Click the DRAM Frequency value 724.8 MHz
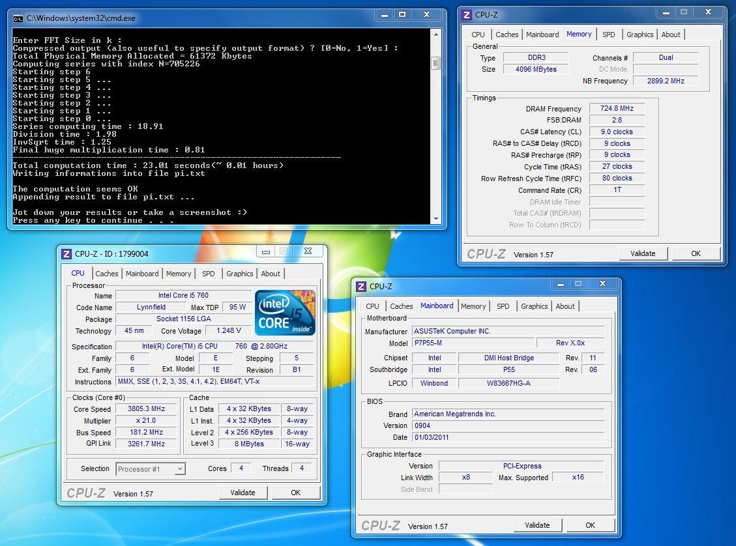Viewport: 736px width, 546px height. (x=617, y=108)
